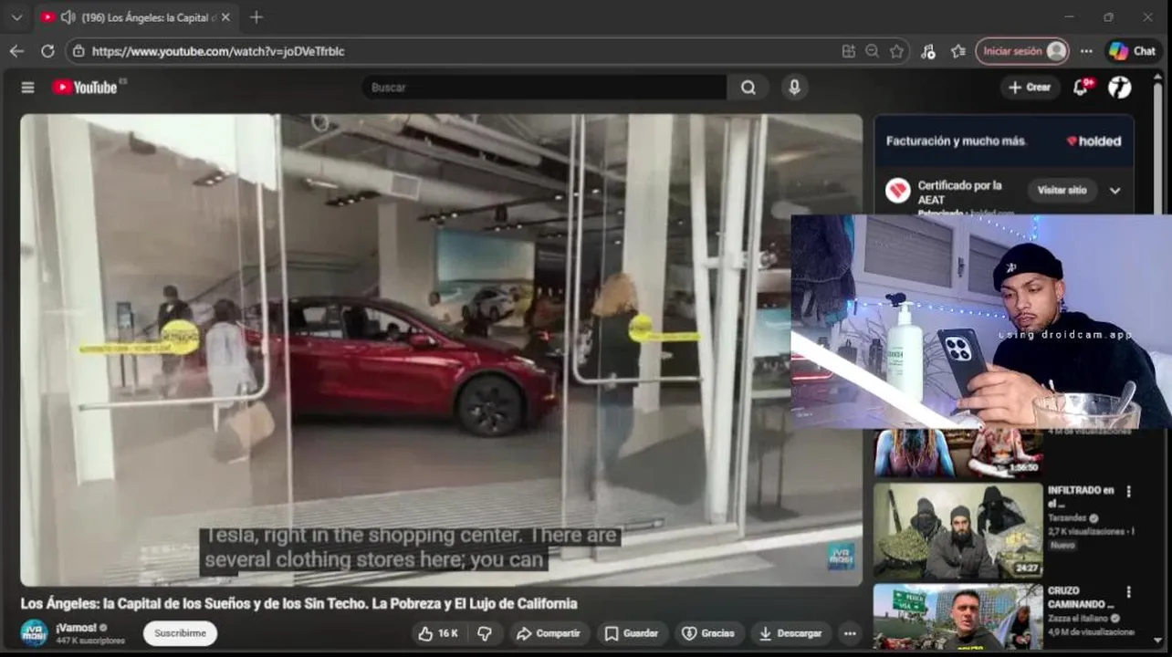Mute the tab via the speaker icon

67,17
